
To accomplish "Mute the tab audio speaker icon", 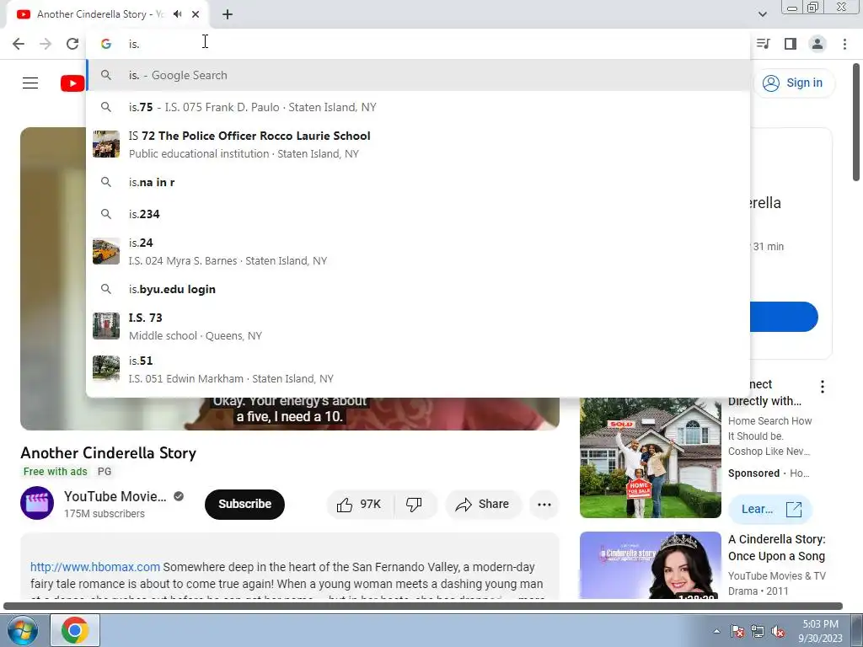I will [x=177, y=14].
